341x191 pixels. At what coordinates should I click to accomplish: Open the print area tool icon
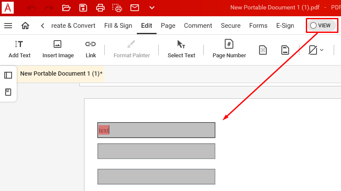pyautogui.click(x=117, y=8)
